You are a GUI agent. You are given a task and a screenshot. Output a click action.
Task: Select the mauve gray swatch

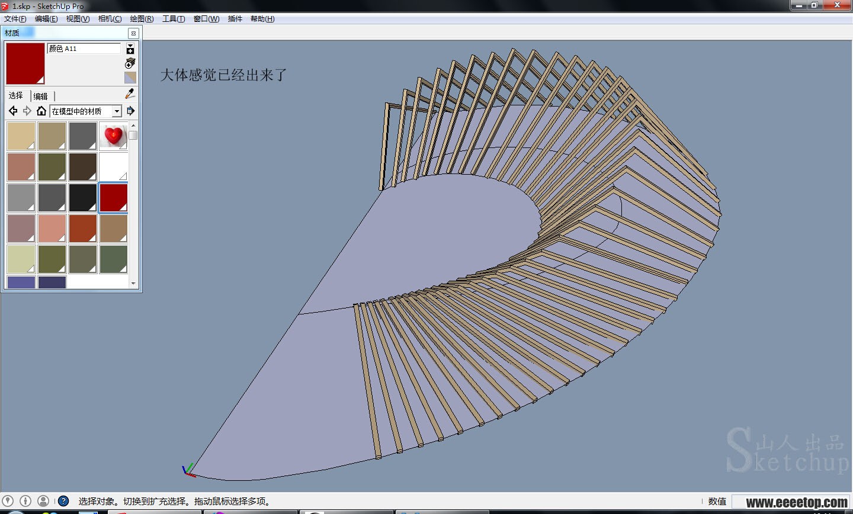click(21, 229)
